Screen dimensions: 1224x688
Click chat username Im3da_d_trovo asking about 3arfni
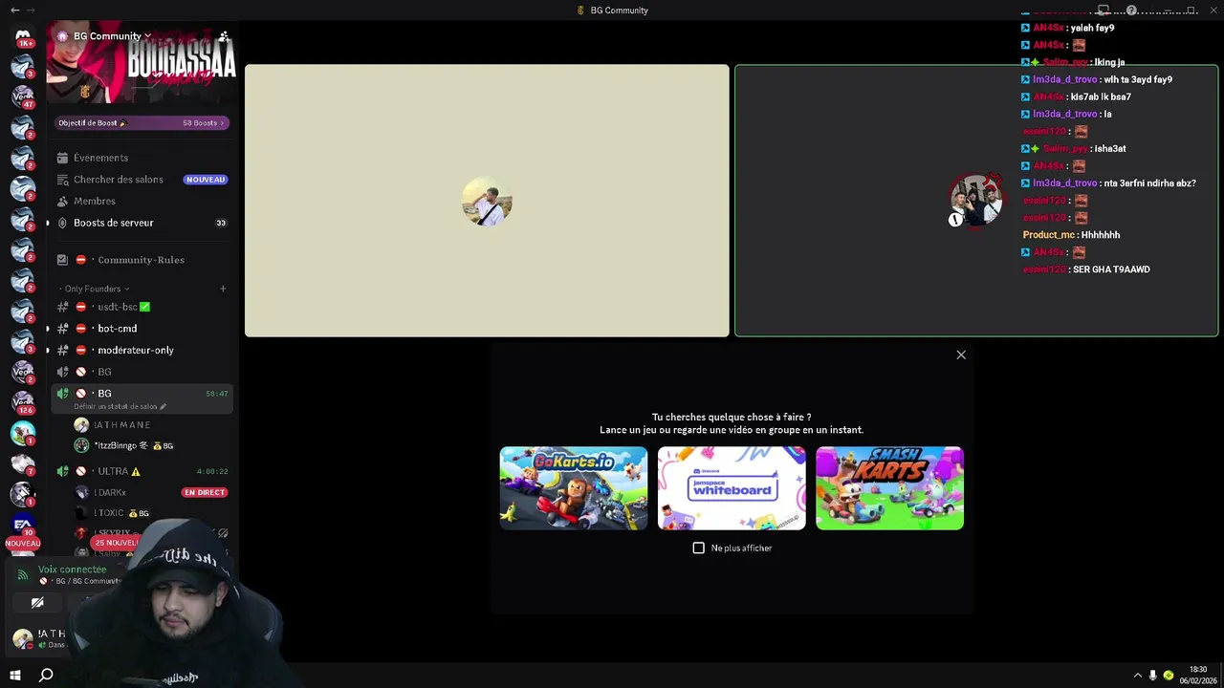click(x=1064, y=183)
